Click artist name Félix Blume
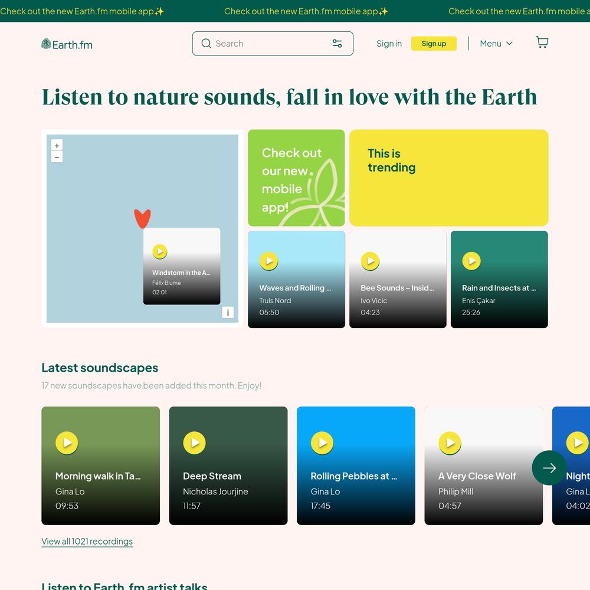This screenshot has height=590, width=590. 166,283
